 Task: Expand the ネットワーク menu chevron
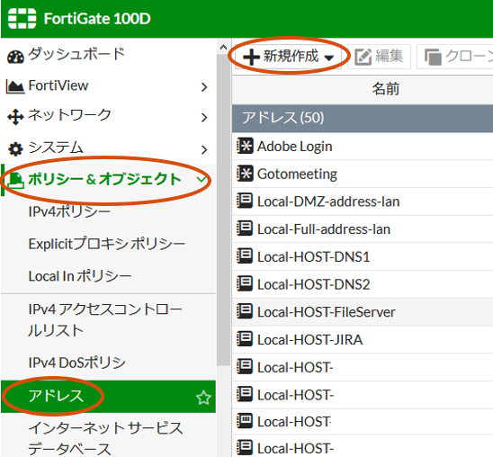click(x=204, y=118)
